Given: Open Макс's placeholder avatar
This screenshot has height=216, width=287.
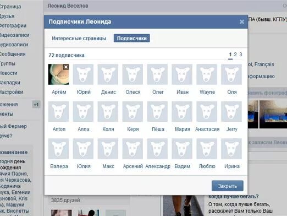Looking at the screenshot, I should pyautogui.click(x=108, y=149).
